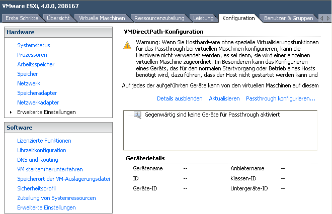The image size is (332, 214).
Task: Click the Gerätename label
Action: coord(148,168)
